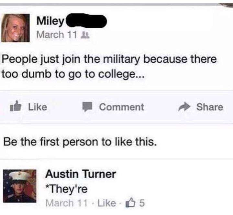Click the *They're comment text
Image resolution: width=233 pixels, height=215 pixels.
(x=66, y=188)
